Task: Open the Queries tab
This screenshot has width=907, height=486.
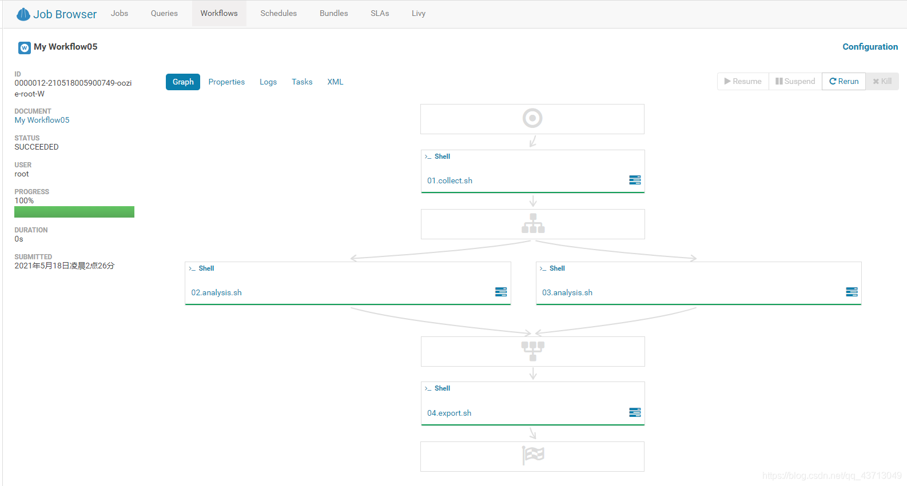Action: (x=164, y=13)
